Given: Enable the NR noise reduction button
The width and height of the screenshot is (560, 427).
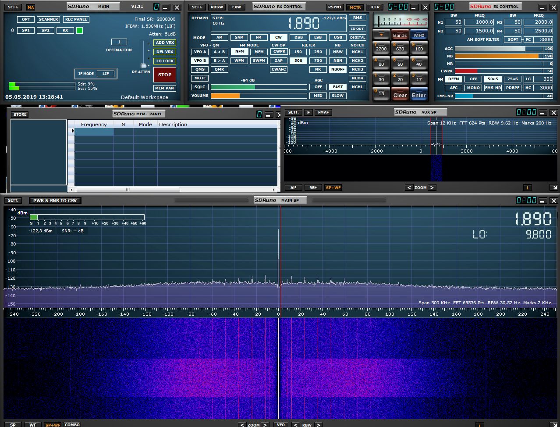Looking at the screenshot, I should tap(318, 69).
